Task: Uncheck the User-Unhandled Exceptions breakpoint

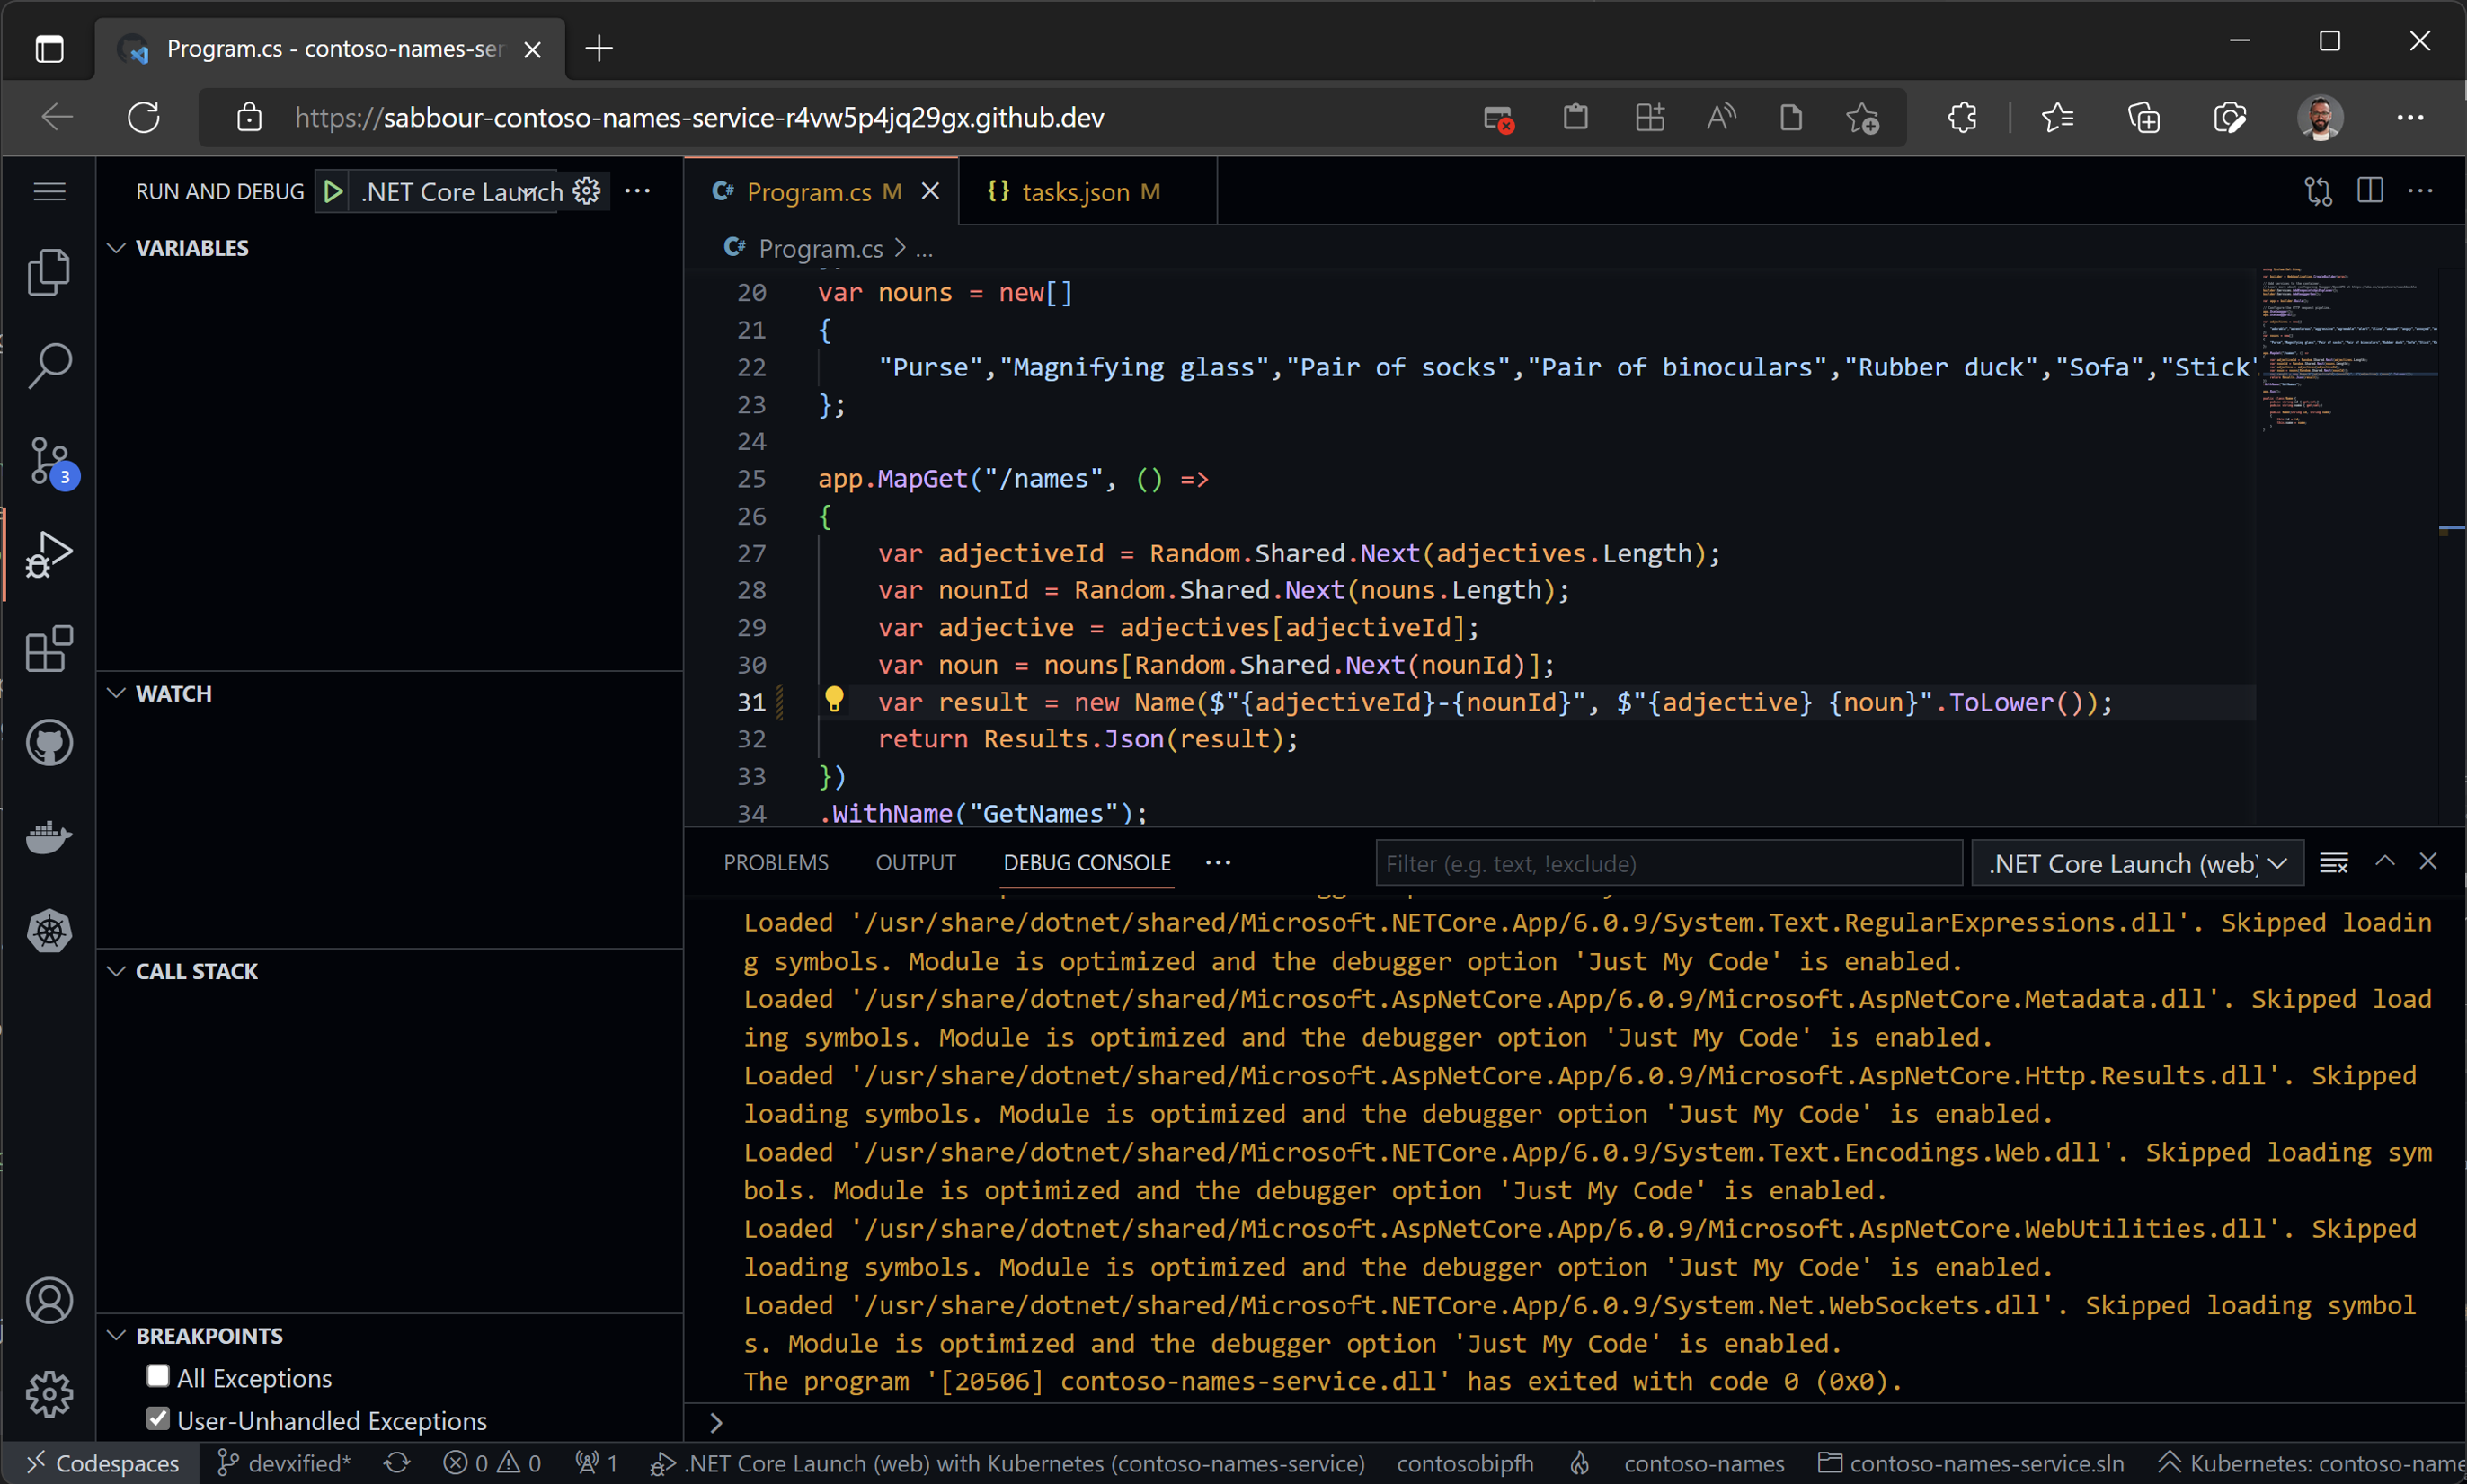Action: [x=158, y=1419]
